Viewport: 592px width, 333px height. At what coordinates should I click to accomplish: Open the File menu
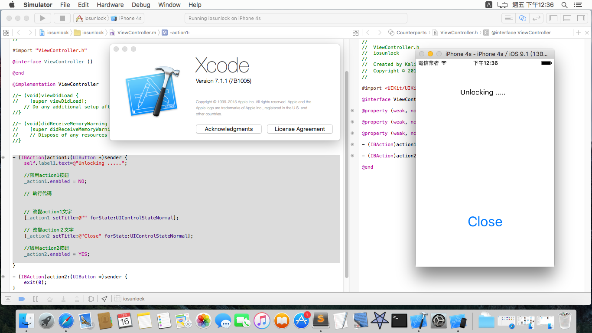[x=65, y=5]
